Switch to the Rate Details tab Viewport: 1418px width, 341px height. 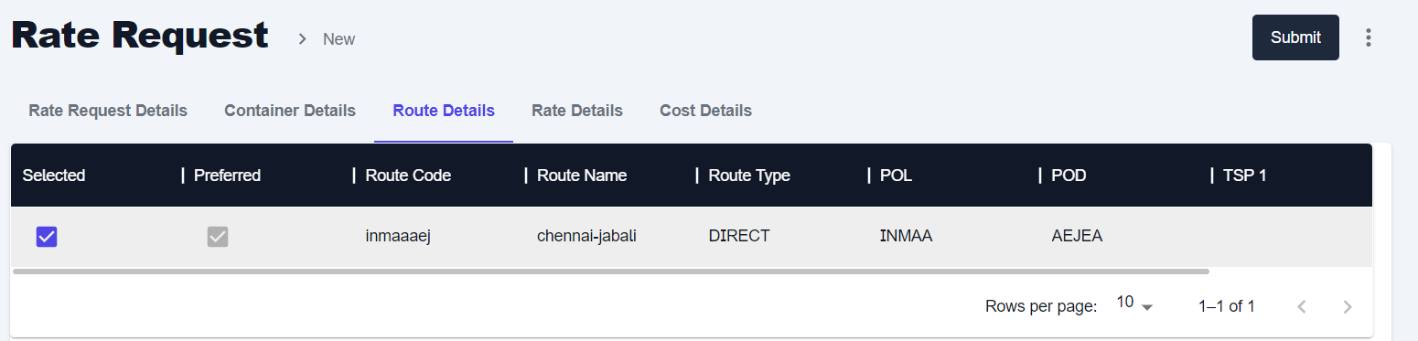[577, 111]
